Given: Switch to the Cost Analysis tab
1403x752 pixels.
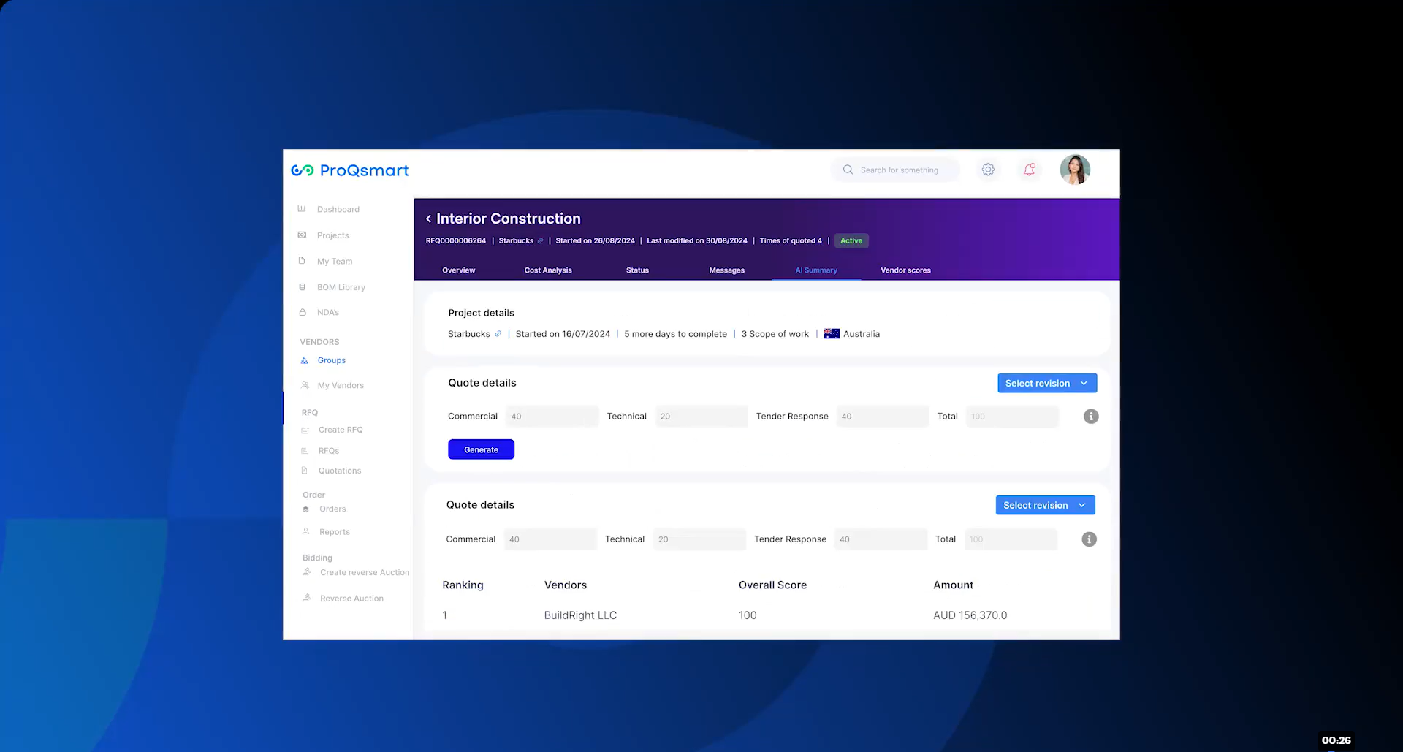Looking at the screenshot, I should (x=548, y=270).
